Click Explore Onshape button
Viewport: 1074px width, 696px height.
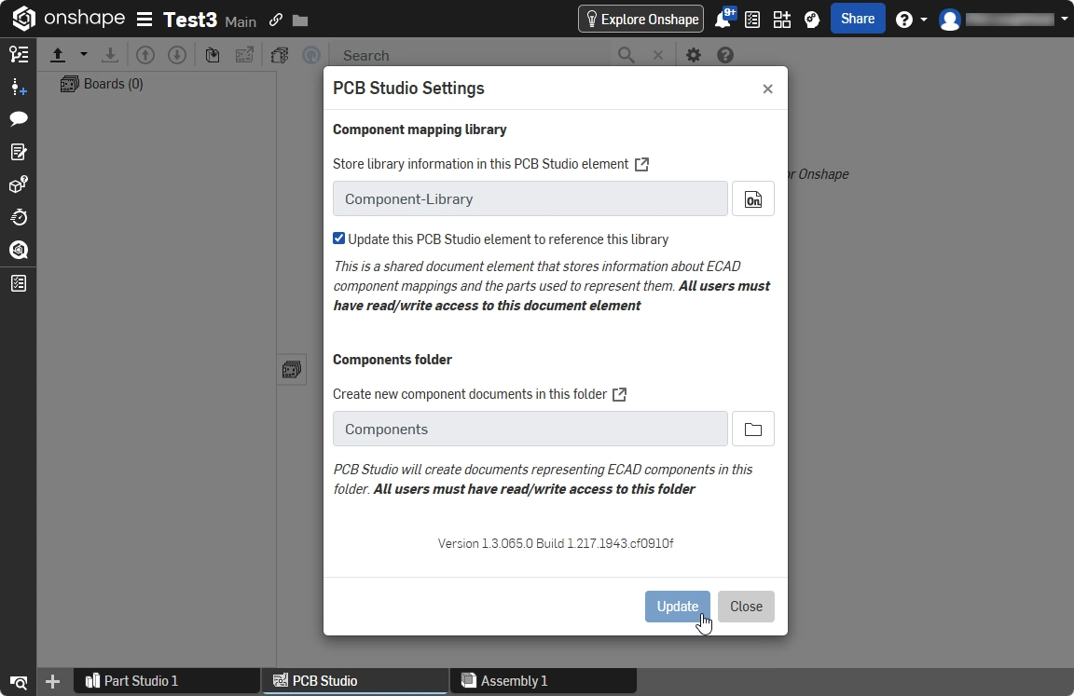pos(641,20)
